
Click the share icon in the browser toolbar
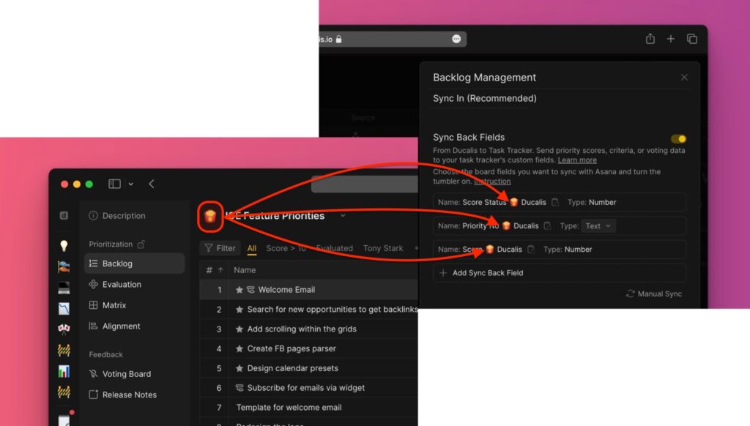click(x=650, y=39)
